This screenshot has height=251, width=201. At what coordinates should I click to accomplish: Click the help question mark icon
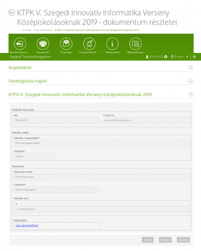(x=172, y=56)
